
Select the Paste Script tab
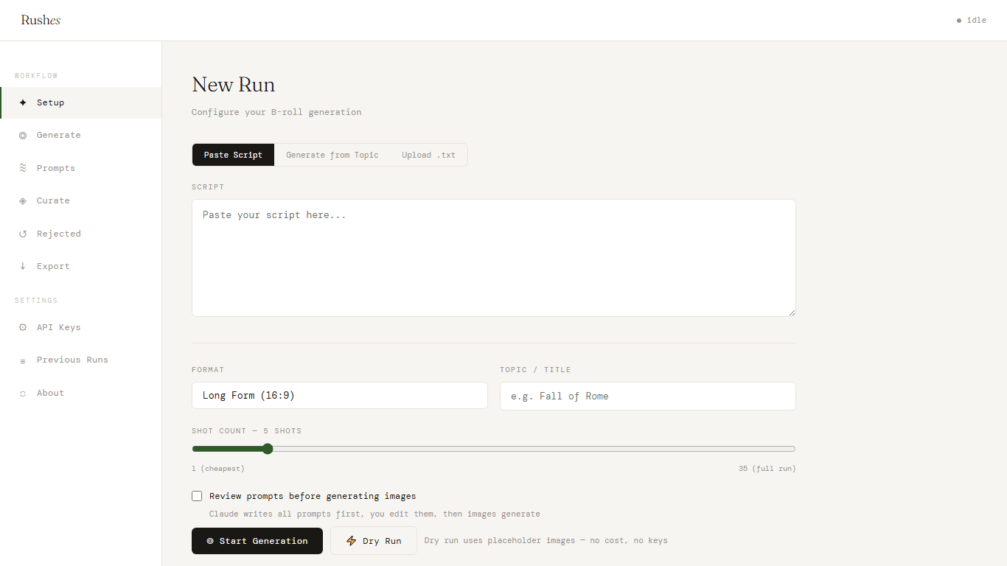click(233, 155)
